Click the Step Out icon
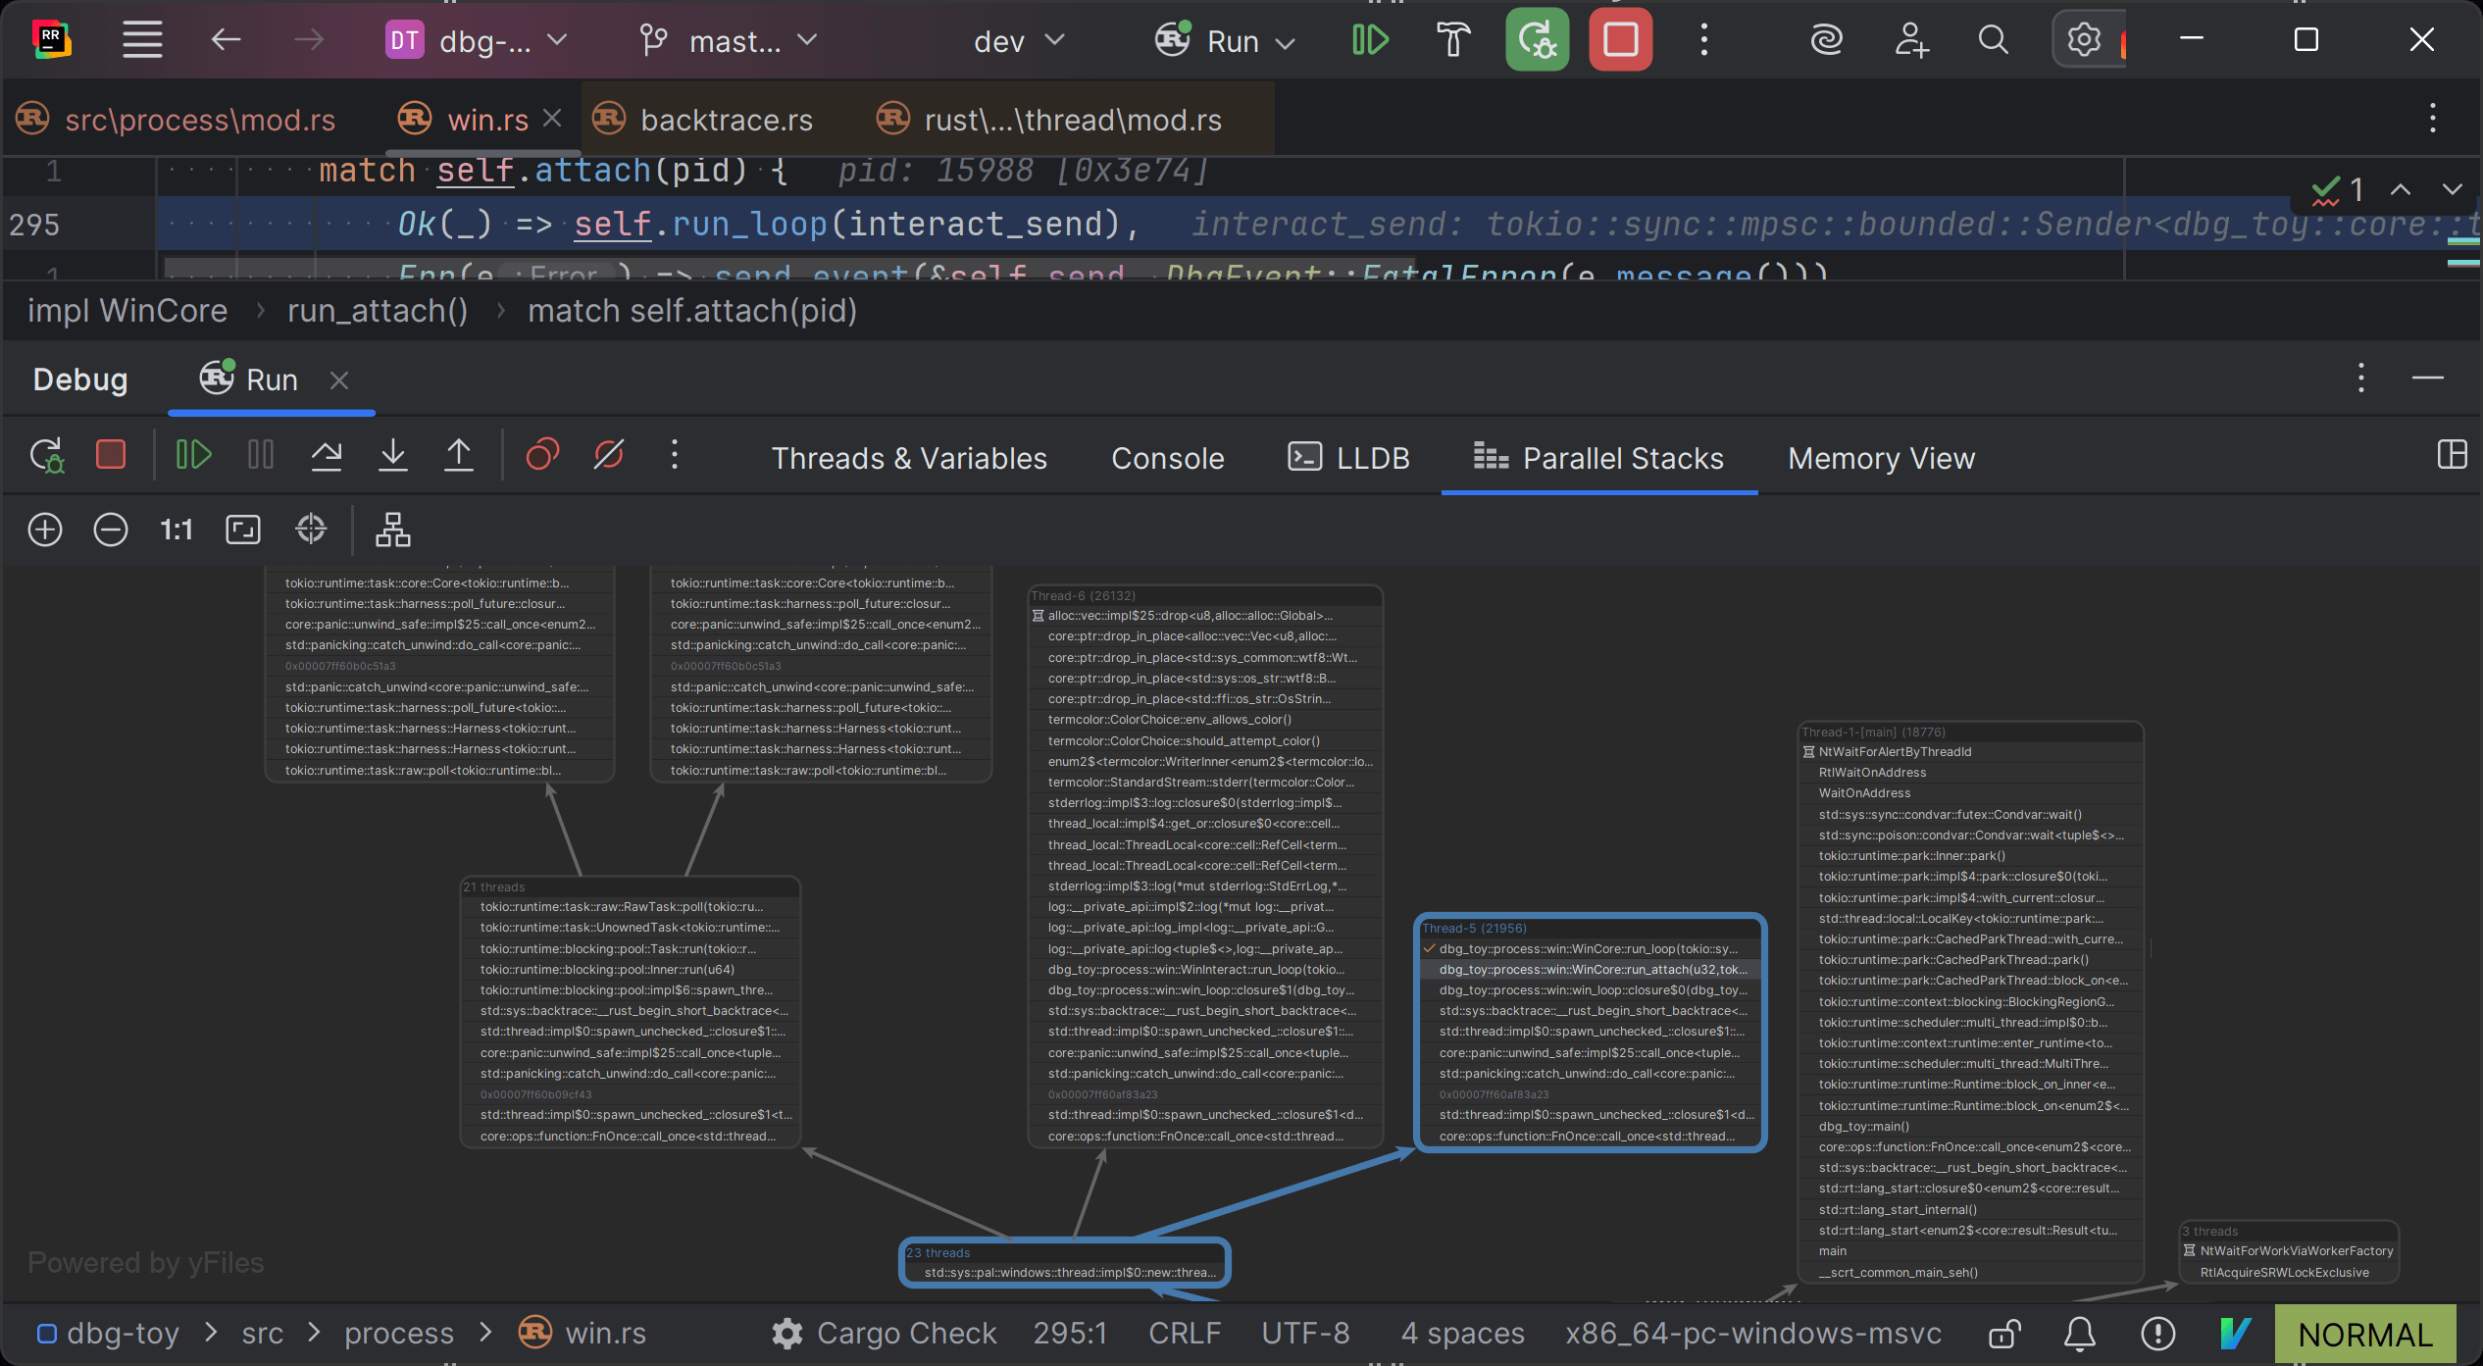Screen dimensions: 2483x1366 (459, 455)
